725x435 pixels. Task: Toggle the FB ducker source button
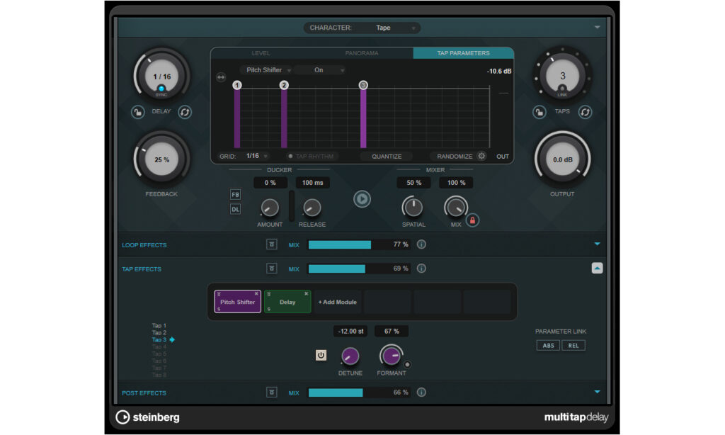click(235, 194)
